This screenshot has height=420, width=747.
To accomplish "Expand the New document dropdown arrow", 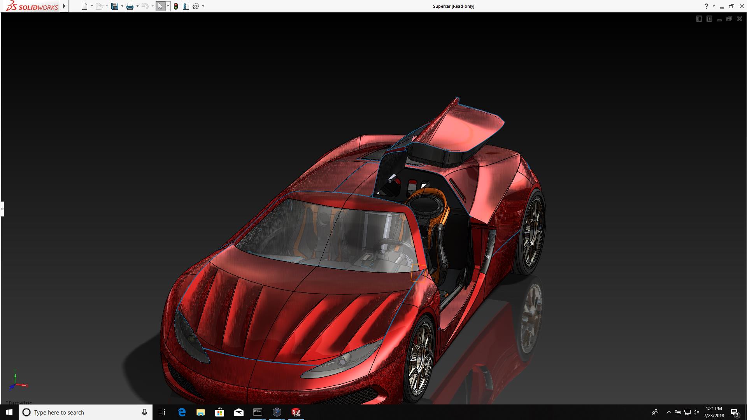I will pyautogui.click(x=92, y=6).
